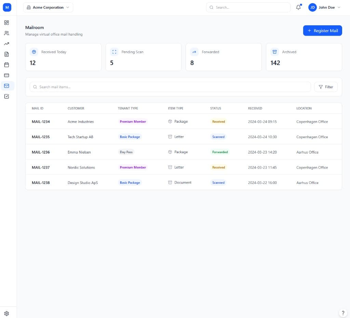350x318 pixels.
Task: Open mail item MAIL-1235
Action: pos(41,137)
